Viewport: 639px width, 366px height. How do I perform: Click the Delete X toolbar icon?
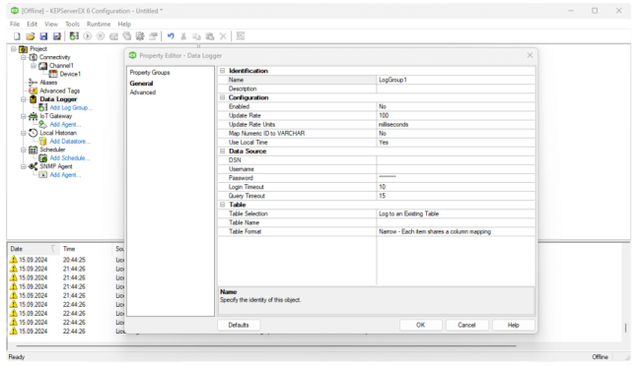(223, 36)
